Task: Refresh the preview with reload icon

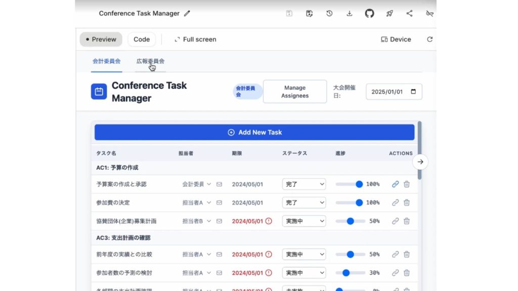Action: click(429, 39)
